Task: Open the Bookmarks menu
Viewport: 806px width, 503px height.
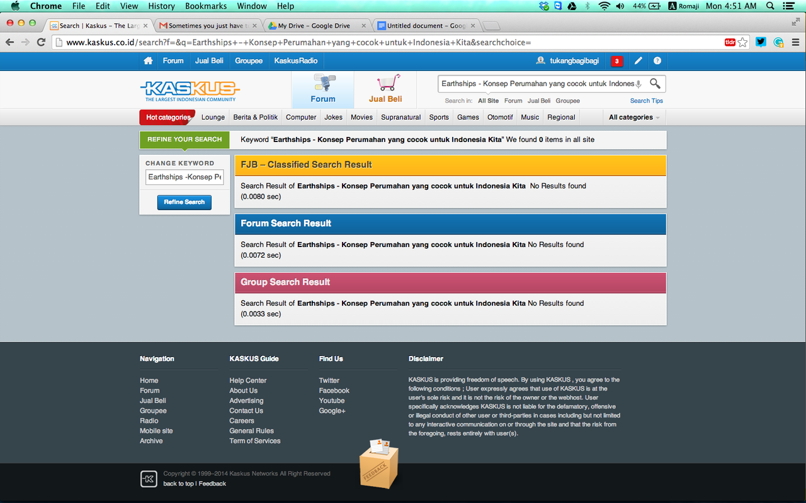Action: [x=206, y=6]
